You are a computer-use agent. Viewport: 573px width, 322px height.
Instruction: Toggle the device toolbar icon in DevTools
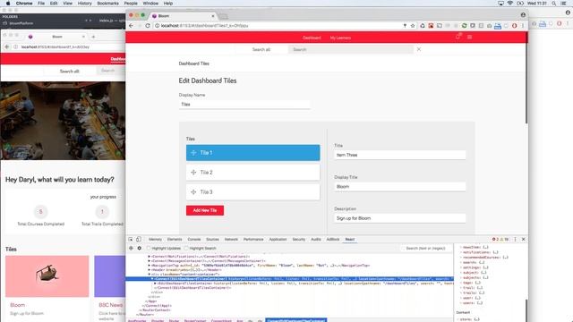click(139, 240)
